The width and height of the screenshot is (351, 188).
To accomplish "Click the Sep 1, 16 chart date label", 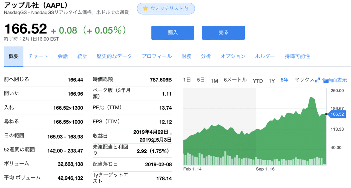I will [265, 169].
